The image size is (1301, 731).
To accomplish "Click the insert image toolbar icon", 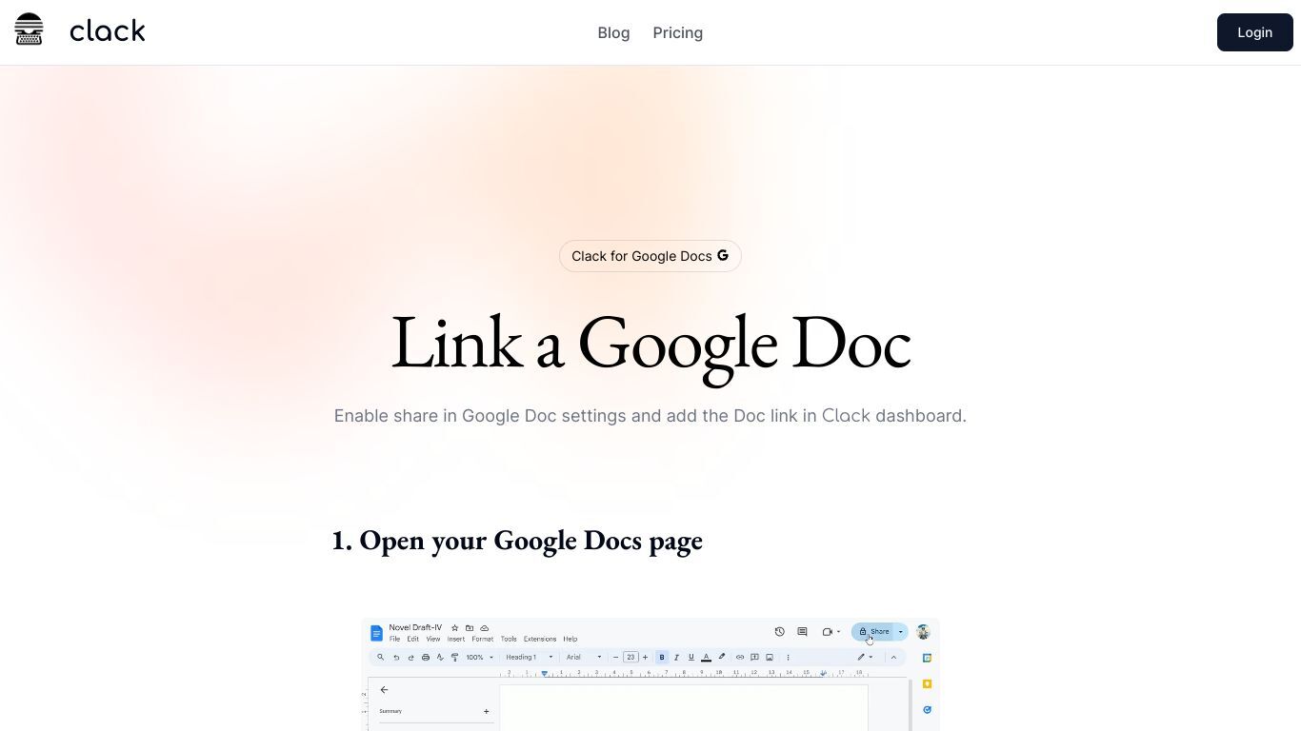I will pos(770,658).
